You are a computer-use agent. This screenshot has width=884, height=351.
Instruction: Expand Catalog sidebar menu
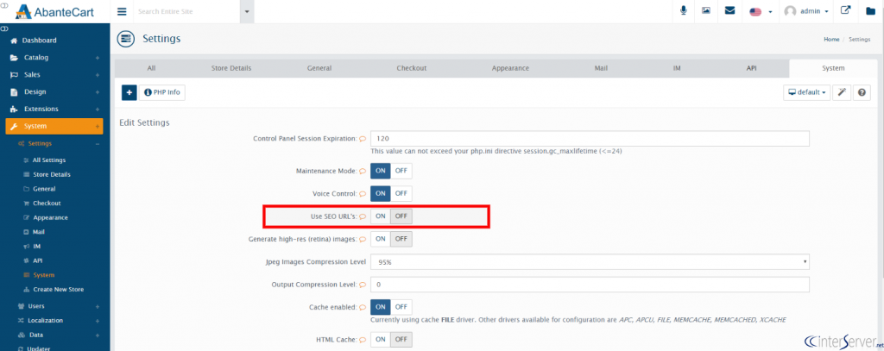click(54, 58)
